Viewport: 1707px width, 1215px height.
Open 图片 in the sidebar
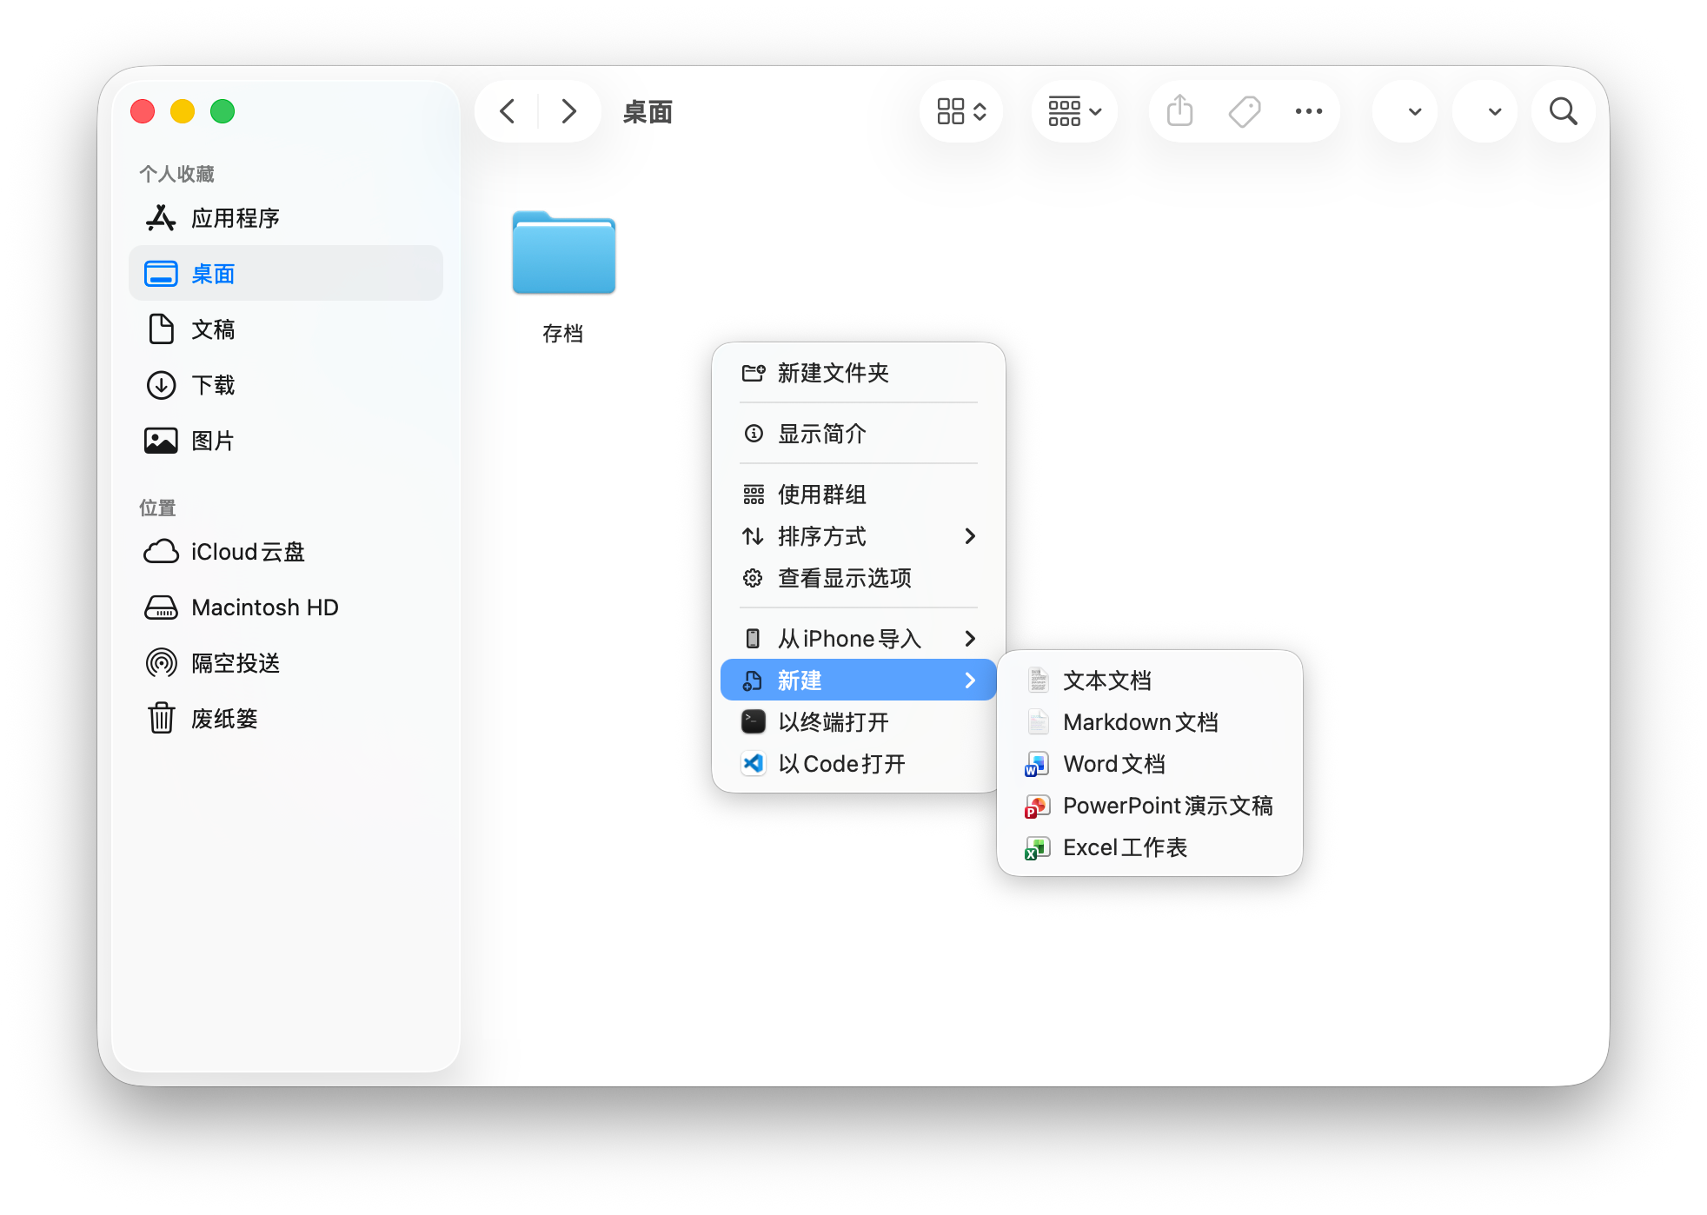tap(286, 441)
